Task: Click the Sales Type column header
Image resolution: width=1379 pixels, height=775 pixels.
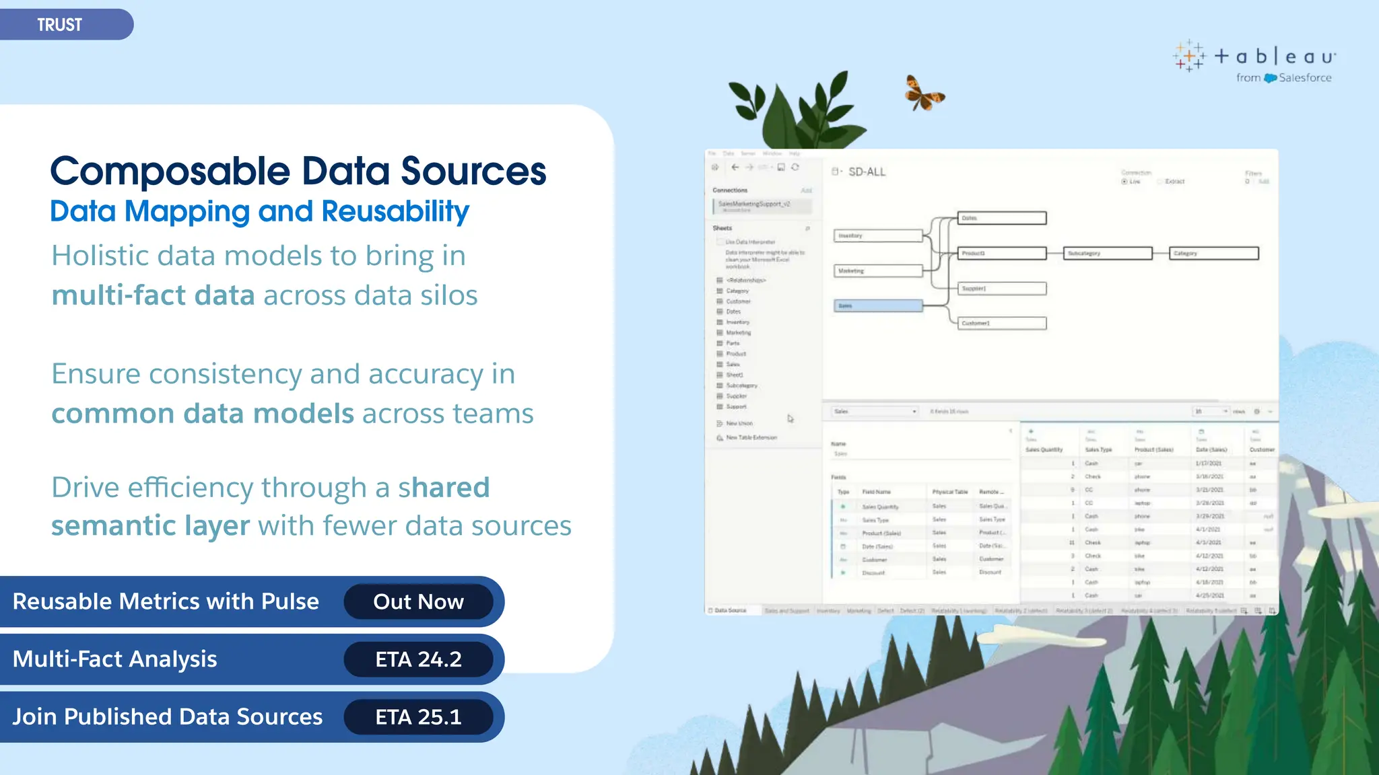Action: point(1098,449)
